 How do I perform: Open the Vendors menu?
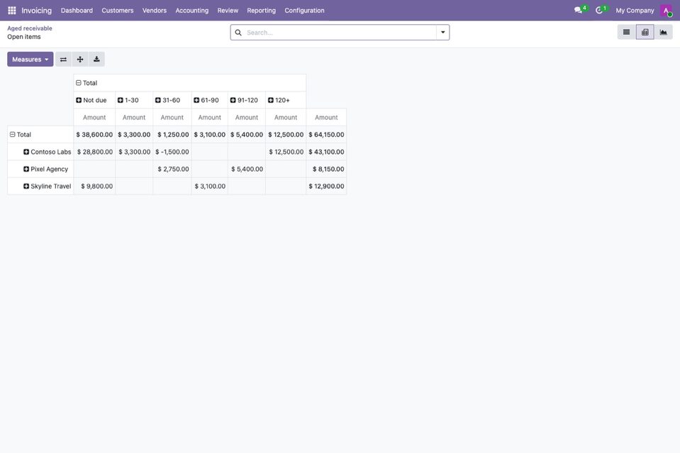click(x=155, y=11)
